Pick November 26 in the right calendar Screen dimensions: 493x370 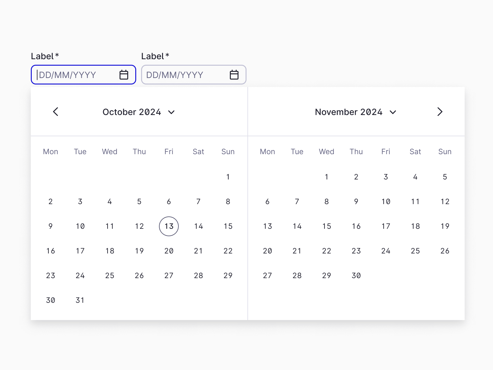pyautogui.click(x=445, y=251)
